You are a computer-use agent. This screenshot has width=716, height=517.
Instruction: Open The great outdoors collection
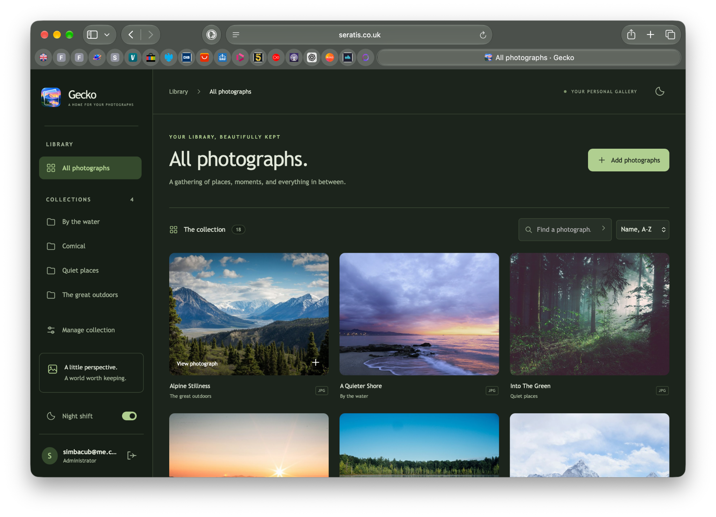click(x=90, y=295)
